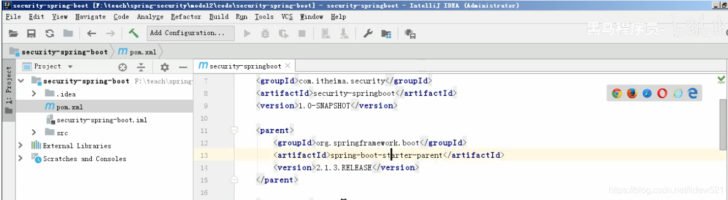Open Project Structure icon
The width and height of the screenshot is (728, 200).
point(386,33)
